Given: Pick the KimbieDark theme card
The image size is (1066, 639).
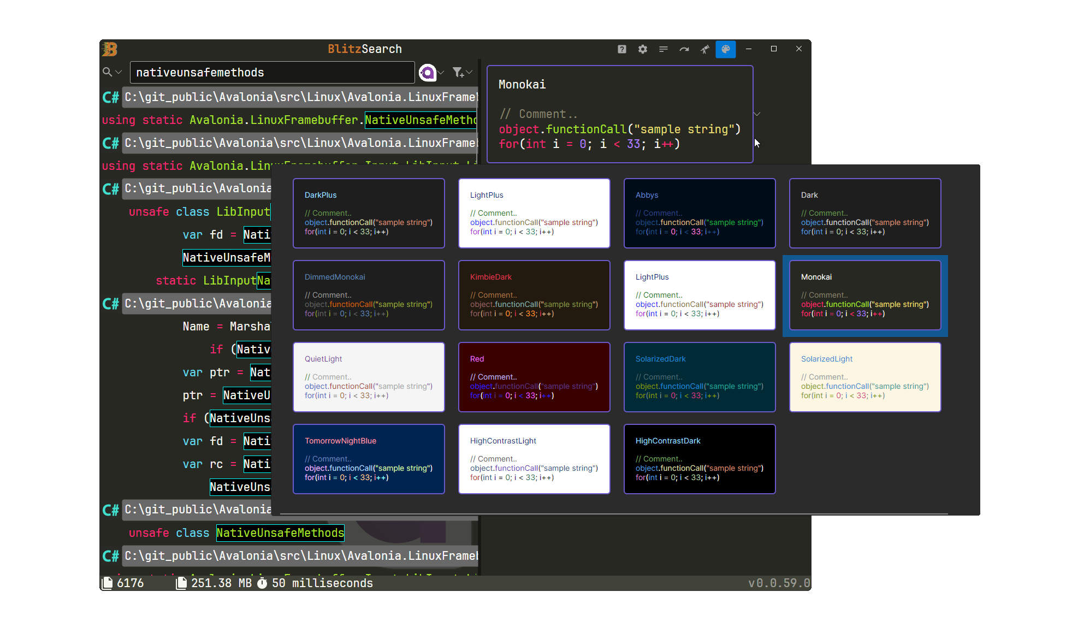Looking at the screenshot, I should 534,295.
